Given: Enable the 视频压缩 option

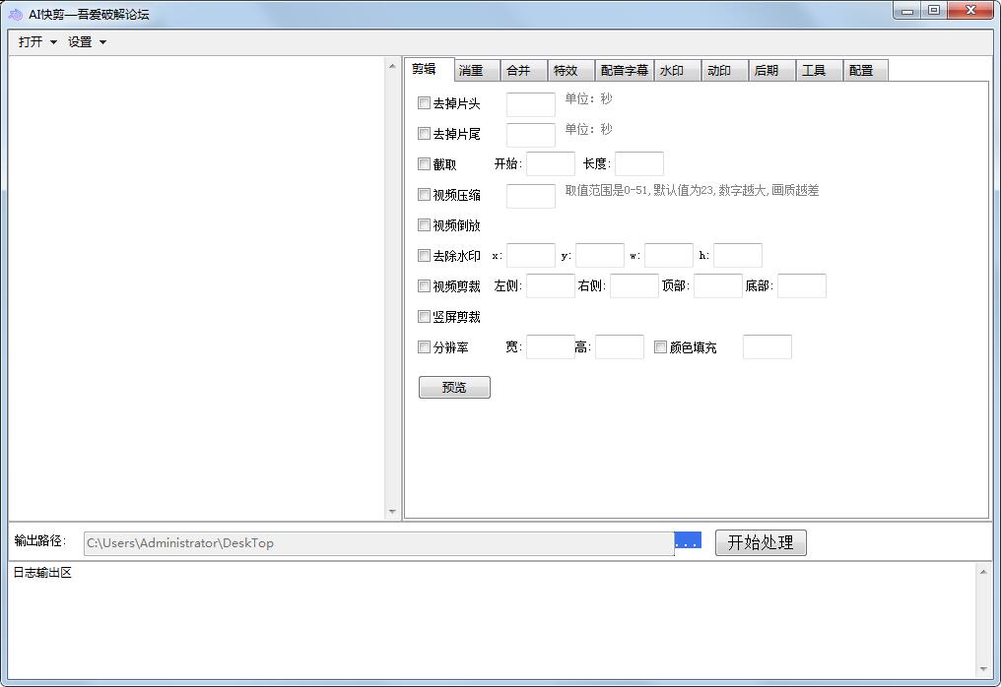Looking at the screenshot, I should tap(424, 195).
